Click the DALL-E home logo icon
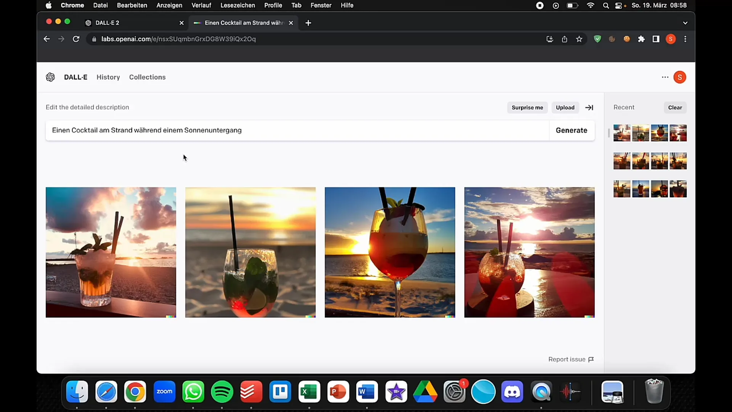This screenshot has width=732, height=412. pyautogui.click(x=50, y=77)
